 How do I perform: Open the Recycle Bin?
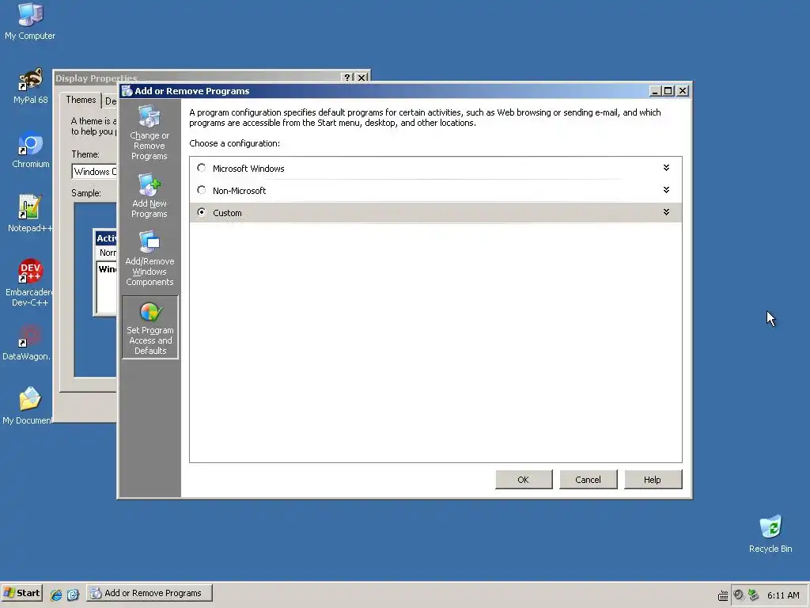(770, 534)
